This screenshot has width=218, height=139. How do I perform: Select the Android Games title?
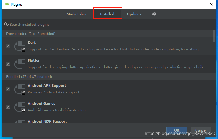click(41, 104)
